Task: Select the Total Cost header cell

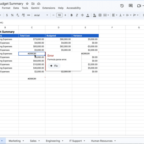Action: (32, 36)
